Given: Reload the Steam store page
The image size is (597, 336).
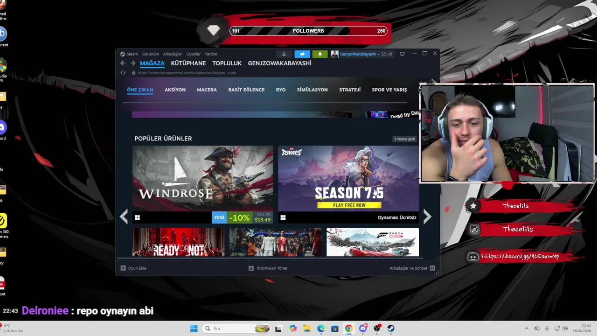Looking at the screenshot, I should [123, 73].
